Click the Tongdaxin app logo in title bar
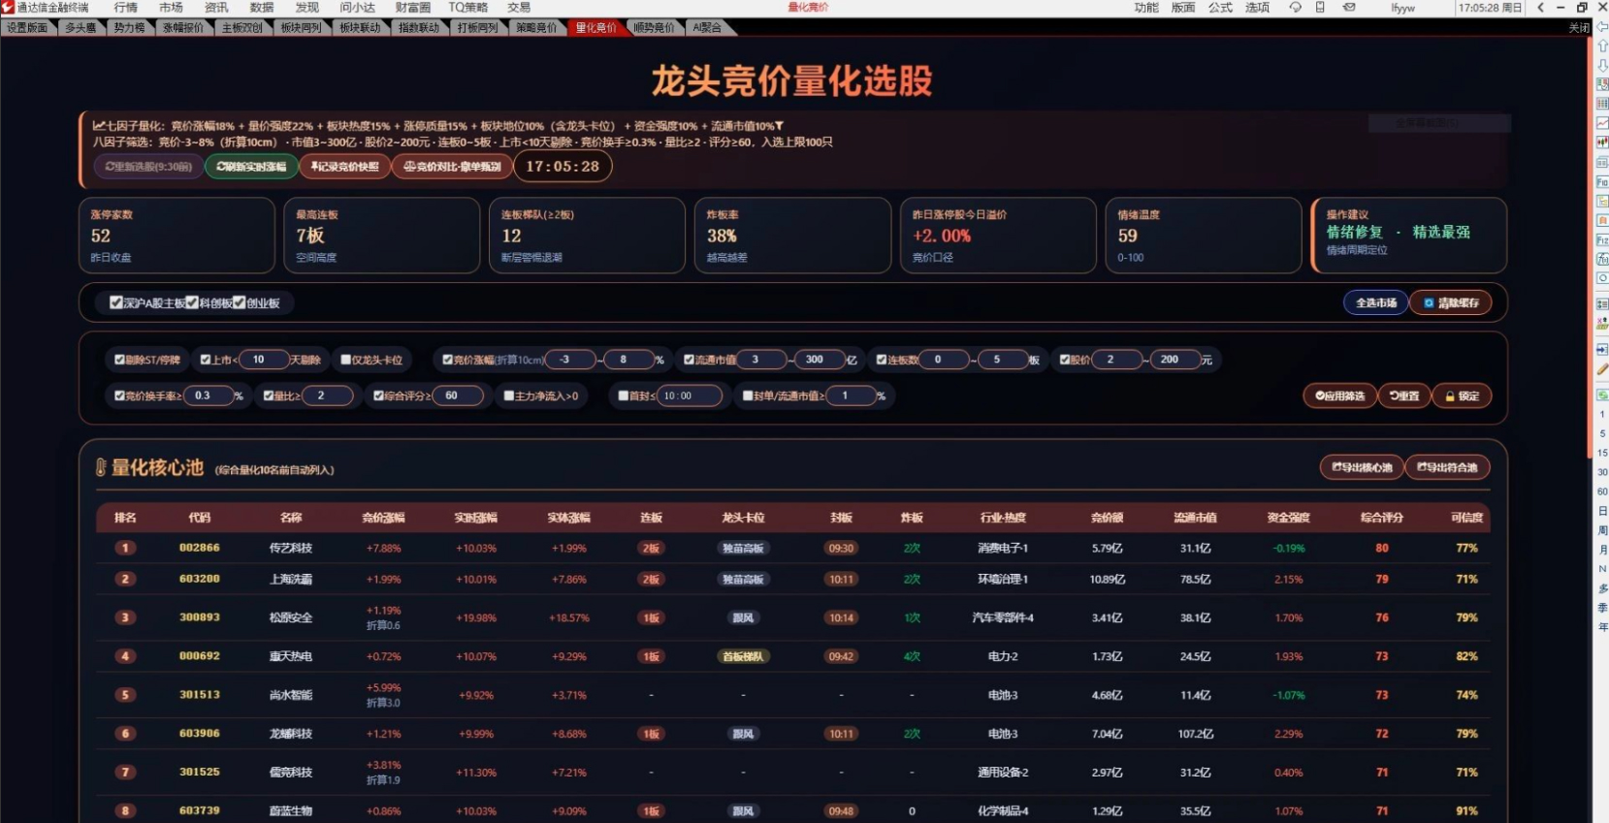Viewport: 1609px width, 823px height. (x=8, y=8)
